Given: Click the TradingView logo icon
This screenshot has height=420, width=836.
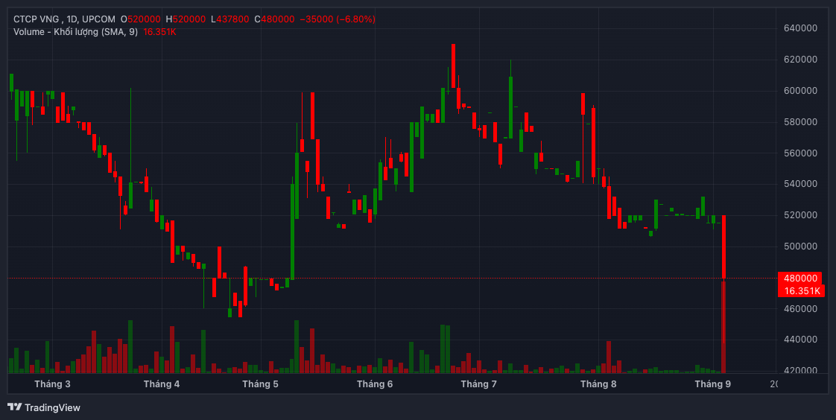Looking at the screenshot, I should click(x=14, y=407).
